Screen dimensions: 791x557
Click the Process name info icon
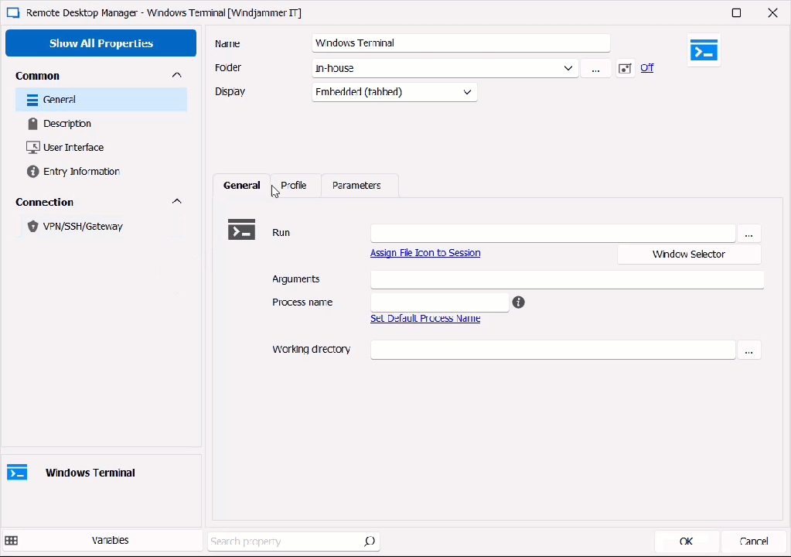[518, 302]
